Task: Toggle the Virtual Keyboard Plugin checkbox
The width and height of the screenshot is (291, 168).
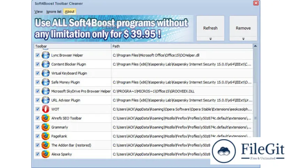Action: (38, 73)
